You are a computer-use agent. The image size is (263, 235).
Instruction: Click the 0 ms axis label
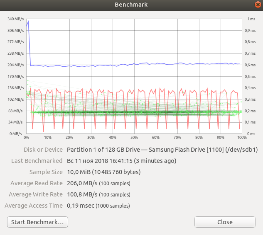[x=251, y=133]
